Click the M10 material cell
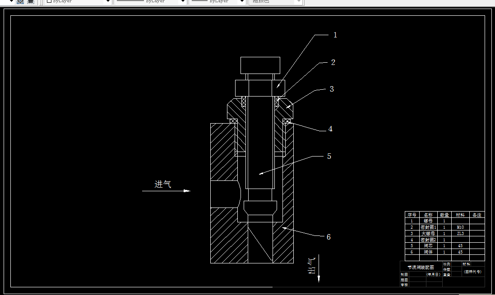This screenshot has width=495, height=295. point(460,227)
